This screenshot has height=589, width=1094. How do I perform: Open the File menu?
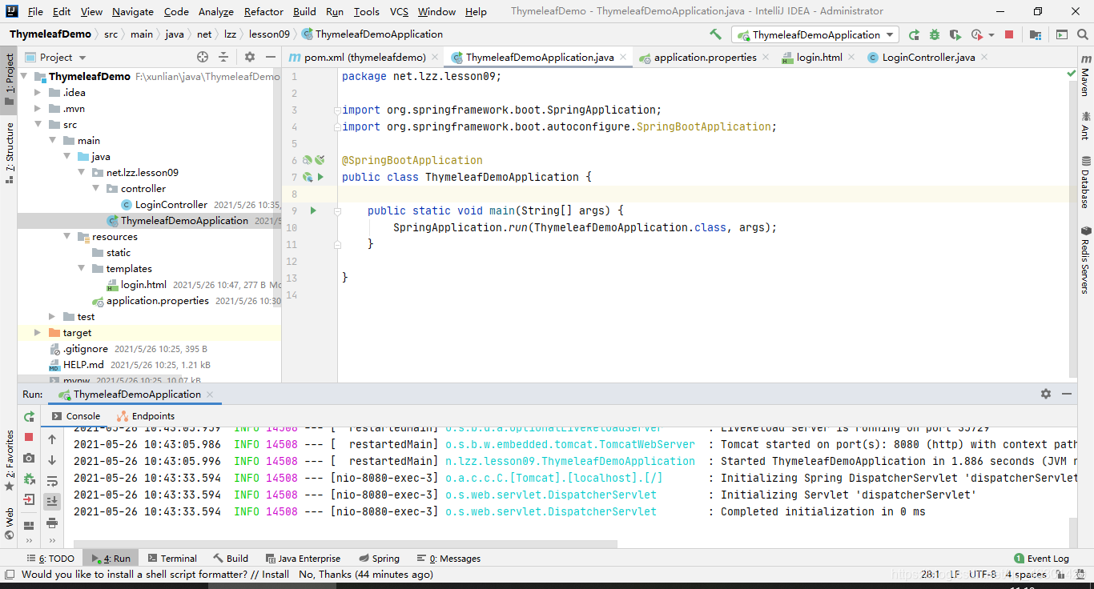[x=35, y=11]
